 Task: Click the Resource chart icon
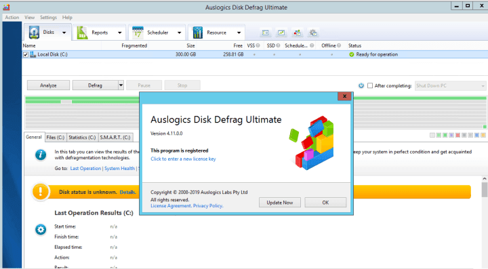[198, 33]
